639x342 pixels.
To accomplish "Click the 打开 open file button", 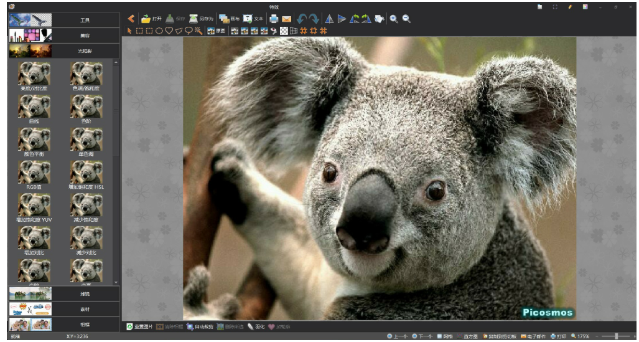I will click(x=151, y=19).
